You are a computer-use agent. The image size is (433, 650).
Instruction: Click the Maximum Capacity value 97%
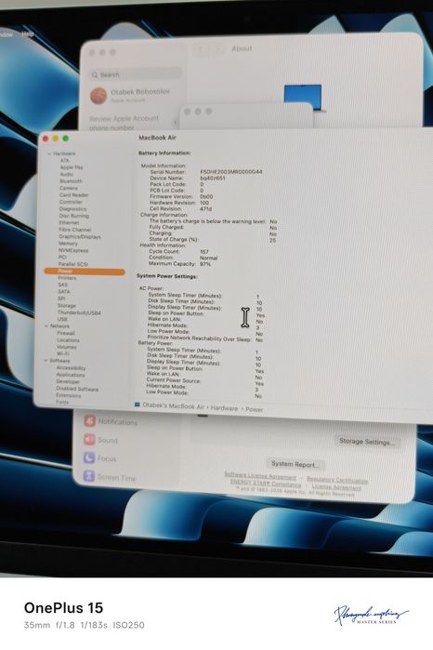coord(205,264)
